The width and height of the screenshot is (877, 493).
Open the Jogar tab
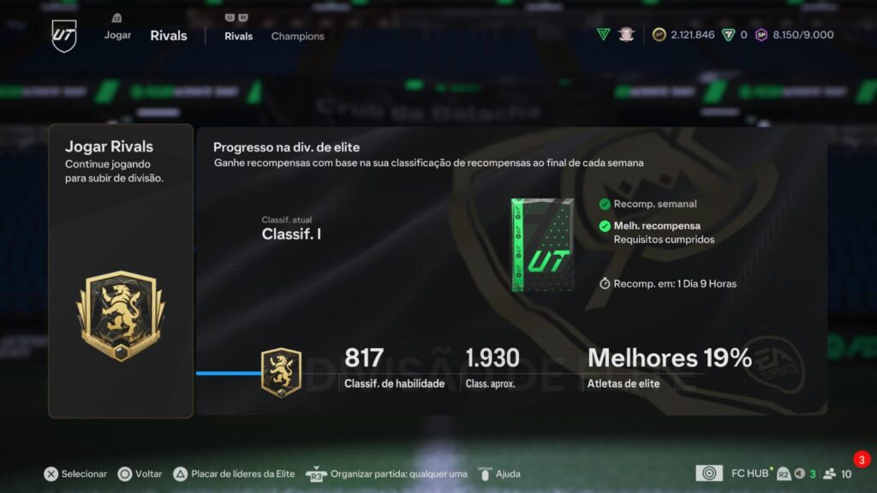click(117, 34)
